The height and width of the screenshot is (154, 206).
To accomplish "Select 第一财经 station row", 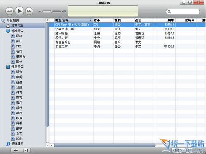I will tap(127, 33).
